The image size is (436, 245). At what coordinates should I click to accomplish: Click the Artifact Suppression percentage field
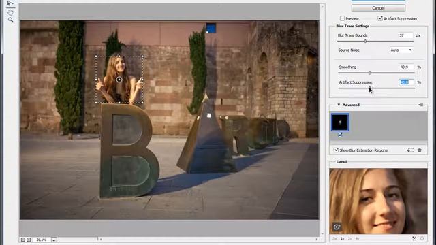(406, 82)
